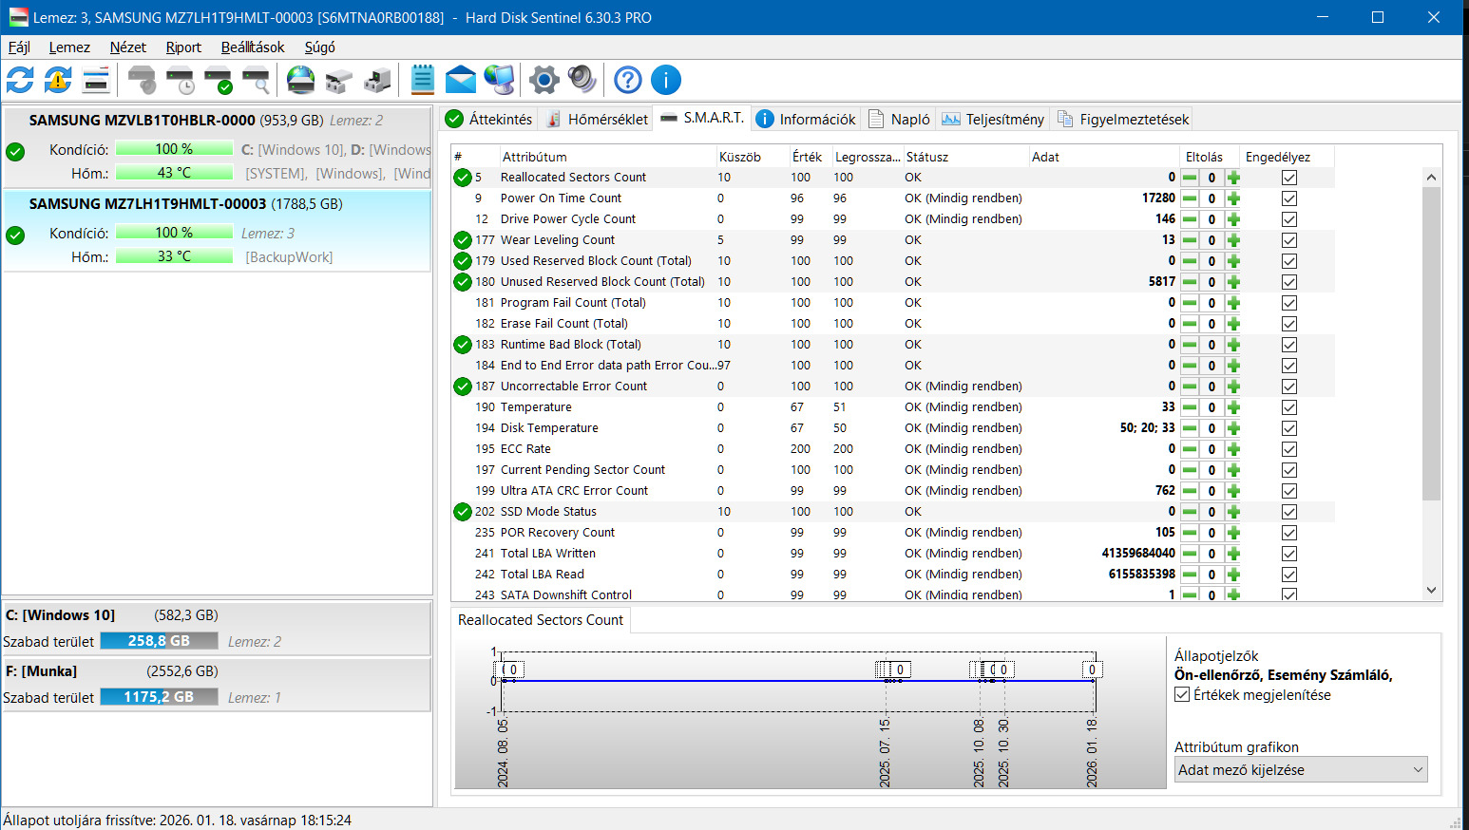This screenshot has width=1469, height=830.
Task: Click the refresh icon with warning triangle
Action: pyautogui.click(x=58, y=80)
